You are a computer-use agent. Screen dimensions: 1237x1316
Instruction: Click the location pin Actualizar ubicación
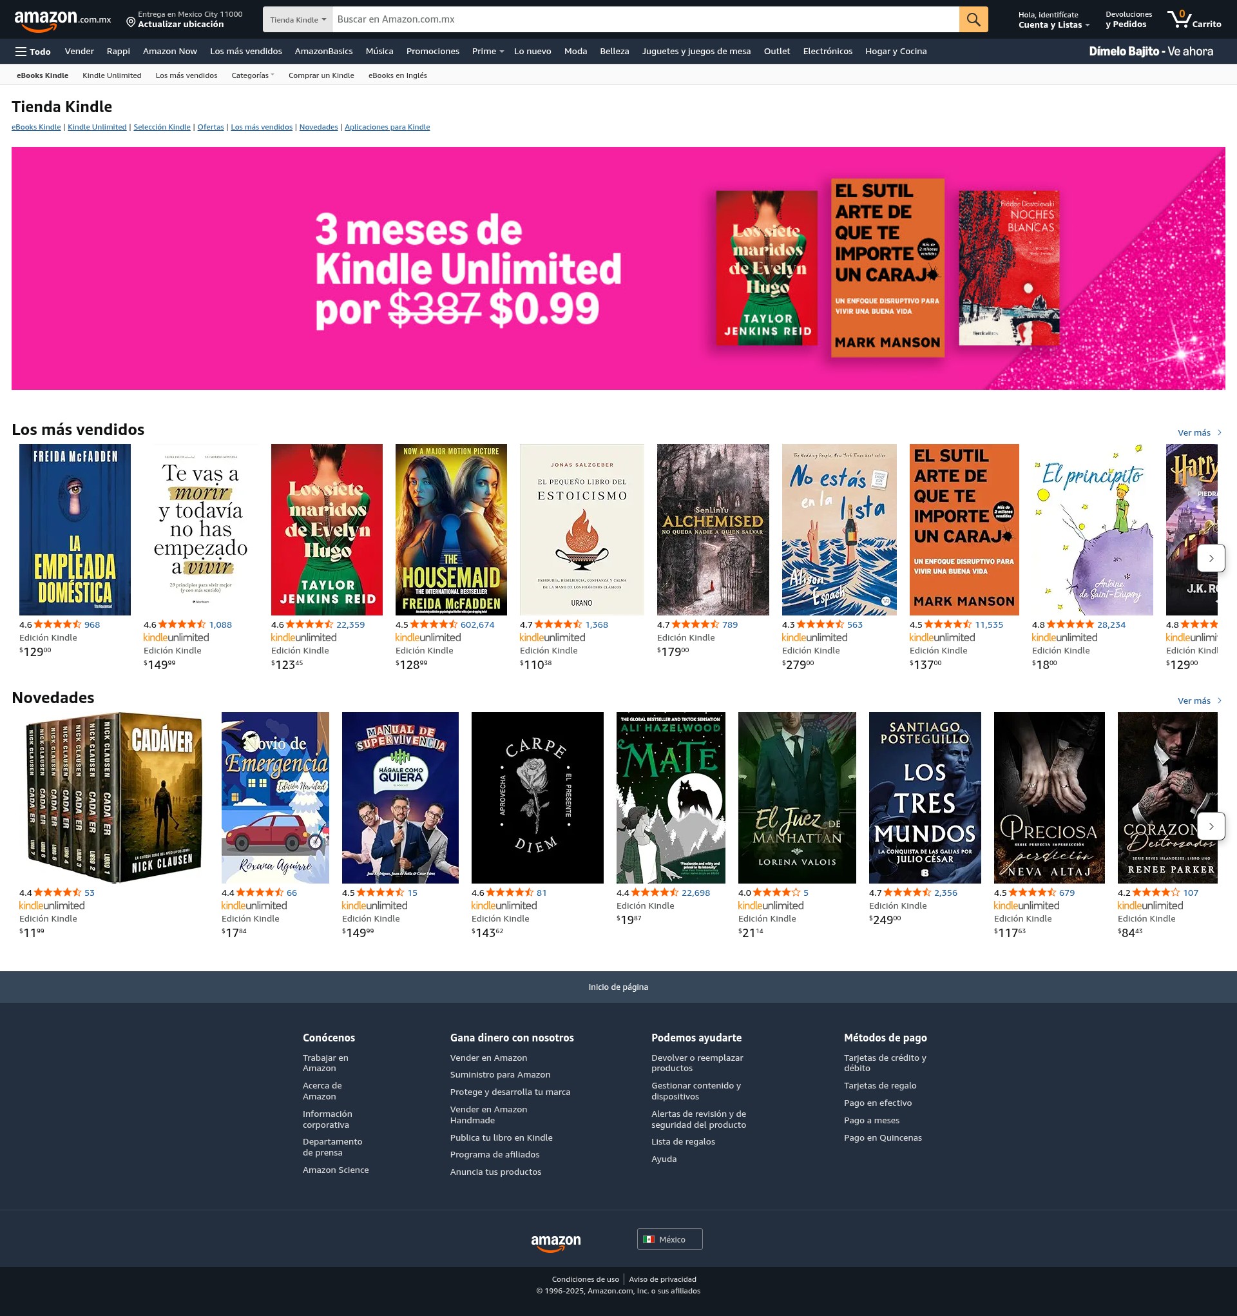pyautogui.click(x=184, y=19)
